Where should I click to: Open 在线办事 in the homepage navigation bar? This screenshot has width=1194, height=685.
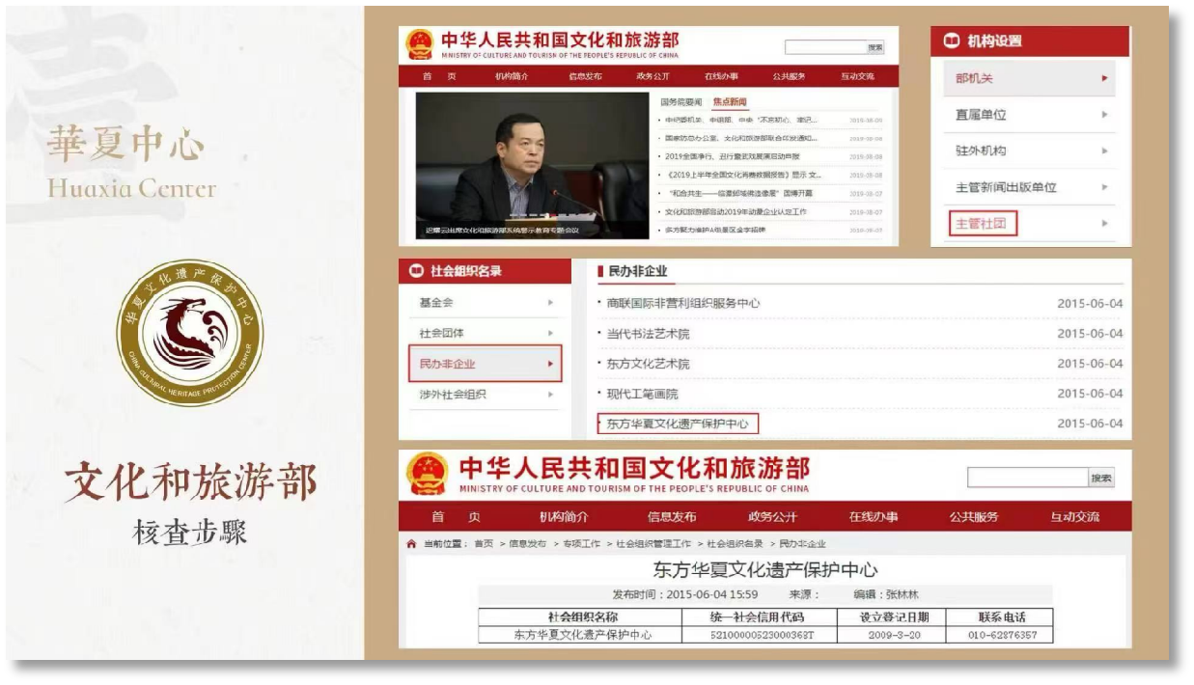click(721, 77)
